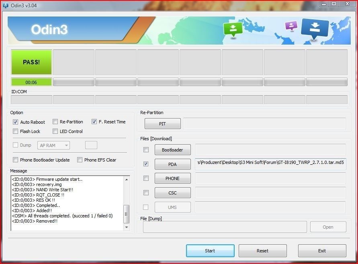Screen dimensions: 358x264
Task: Click the PASS! status box
Action: pos(31,62)
